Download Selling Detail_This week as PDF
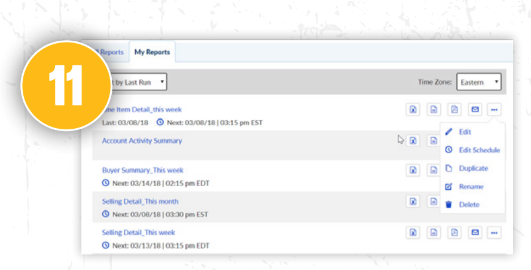 click(454, 232)
